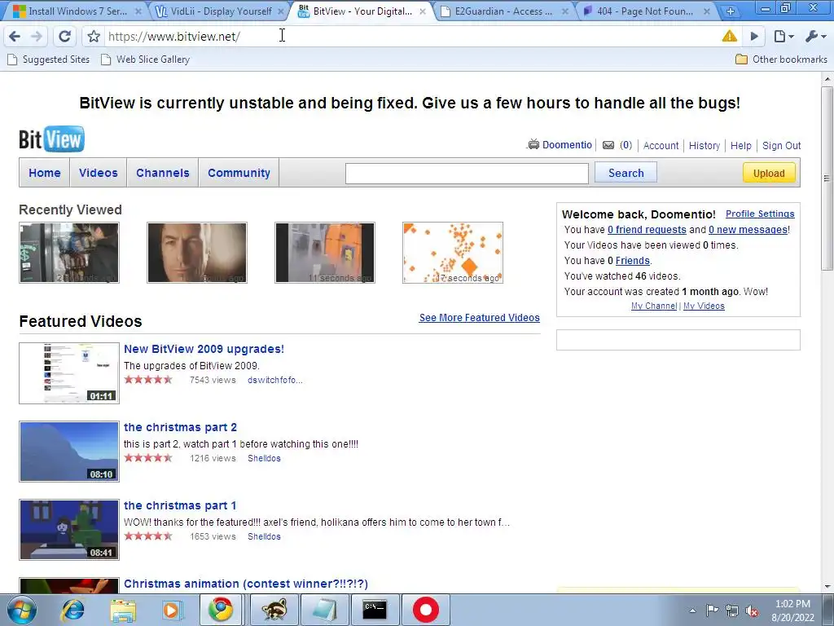
Task: Close the VidLii tab
Action: (281, 11)
